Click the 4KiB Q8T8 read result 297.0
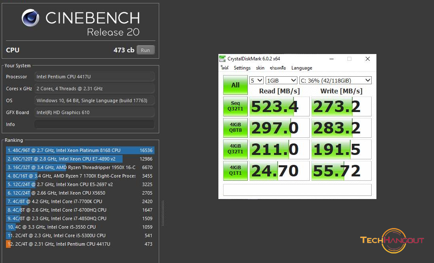Viewport: 434px width, 263px height. (x=279, y=128)
